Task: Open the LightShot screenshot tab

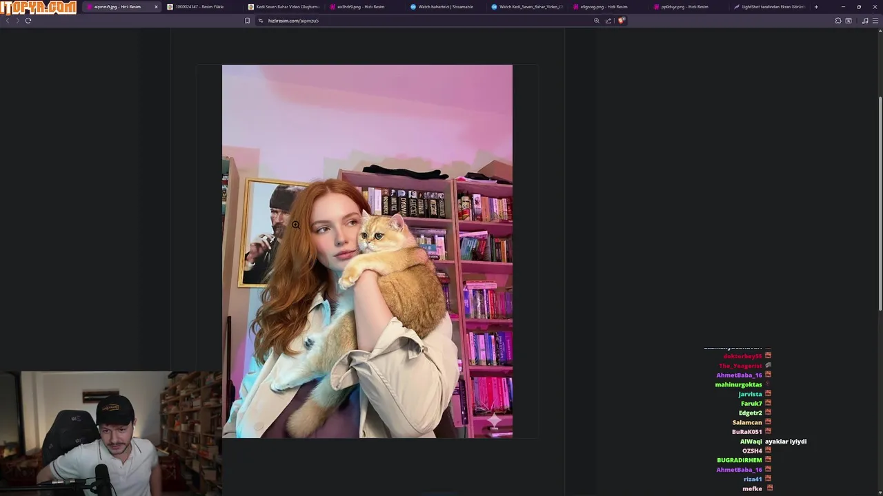Action: pos(771,7)
